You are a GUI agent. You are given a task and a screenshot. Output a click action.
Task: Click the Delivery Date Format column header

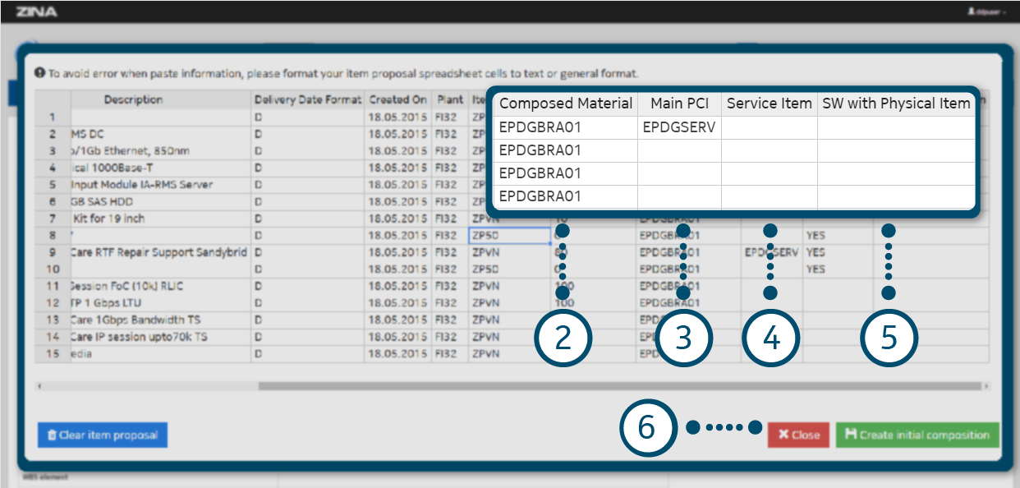(x=307, y=99)
